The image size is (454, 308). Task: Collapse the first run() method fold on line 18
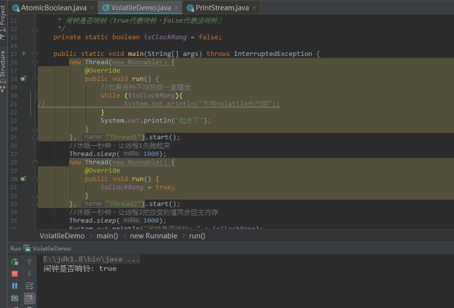click(x=35, y=79)
